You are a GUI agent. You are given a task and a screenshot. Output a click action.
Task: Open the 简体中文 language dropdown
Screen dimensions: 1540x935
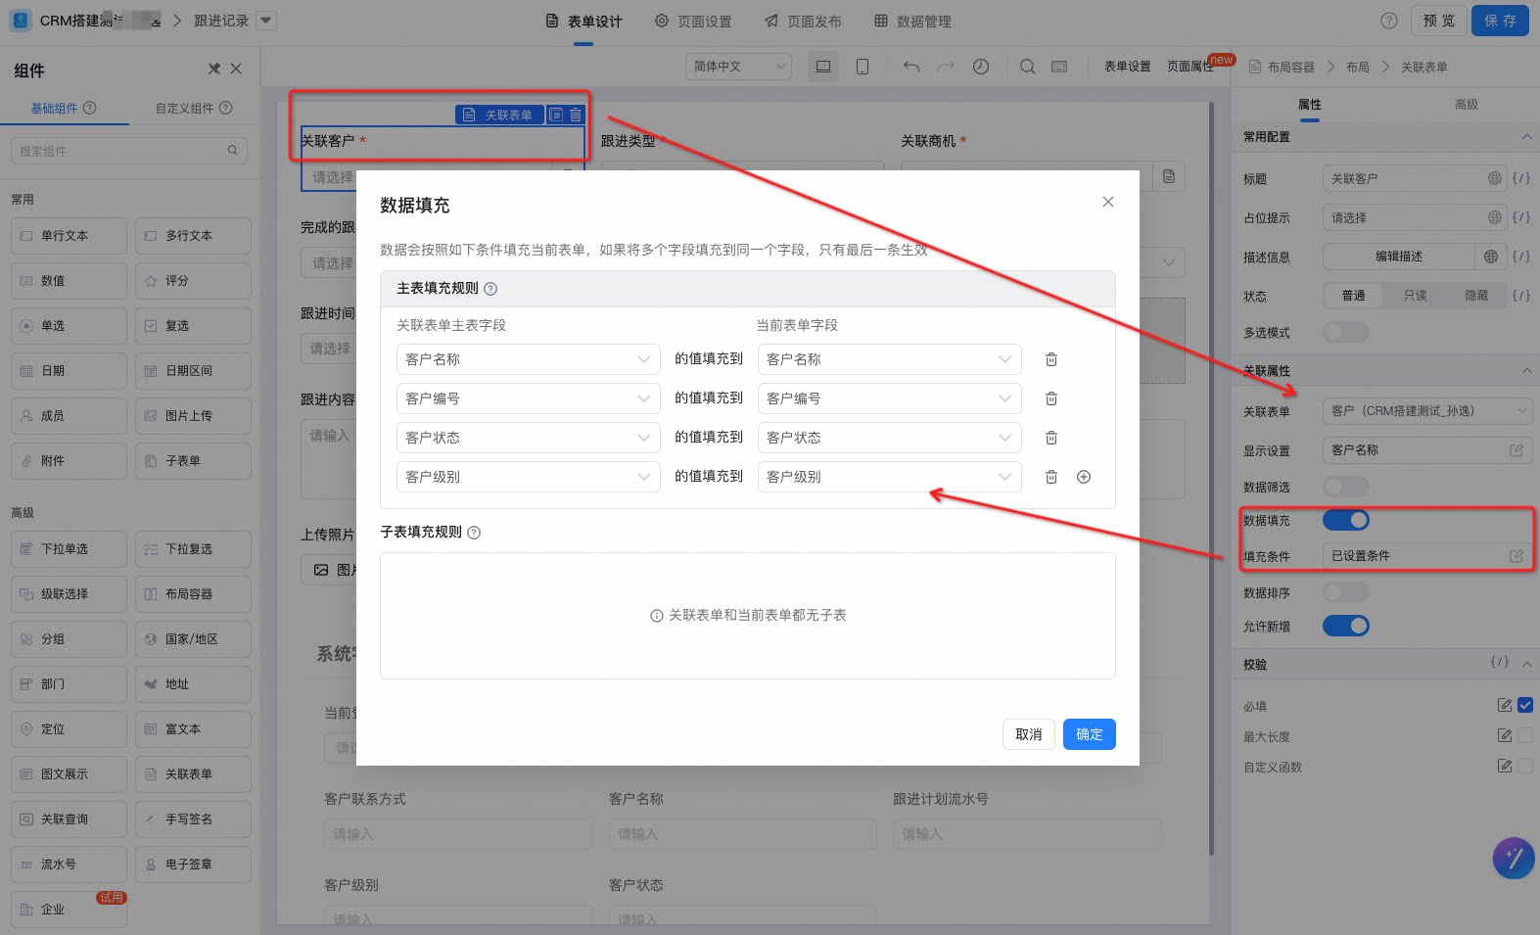pyautogui.click(x=738, y=67)
